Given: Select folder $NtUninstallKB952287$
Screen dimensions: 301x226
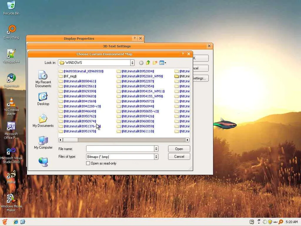Looking at the screenshot, I should point(136,81).
